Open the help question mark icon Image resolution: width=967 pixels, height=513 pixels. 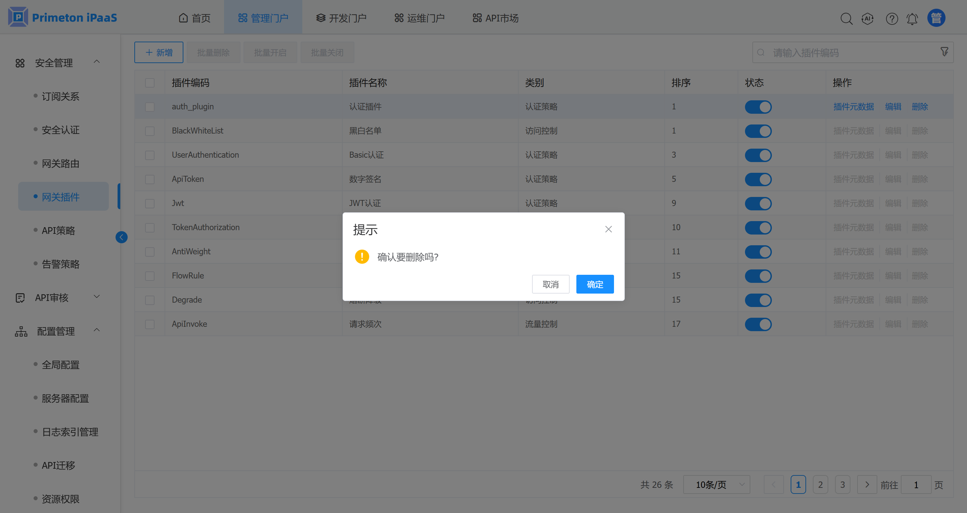(x=891, y=18)
